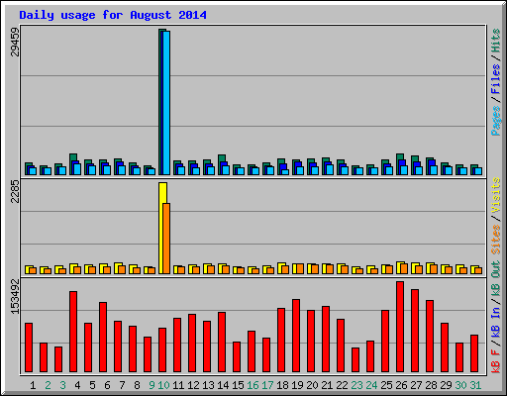
Task: Click day 24 on the x-axis
Action: tap(371, 385)
